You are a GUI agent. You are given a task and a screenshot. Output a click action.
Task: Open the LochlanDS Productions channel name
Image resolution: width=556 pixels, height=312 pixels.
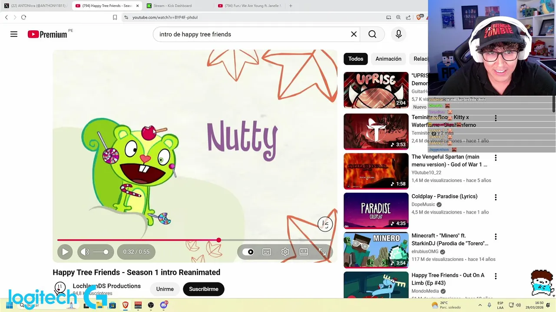106,286
